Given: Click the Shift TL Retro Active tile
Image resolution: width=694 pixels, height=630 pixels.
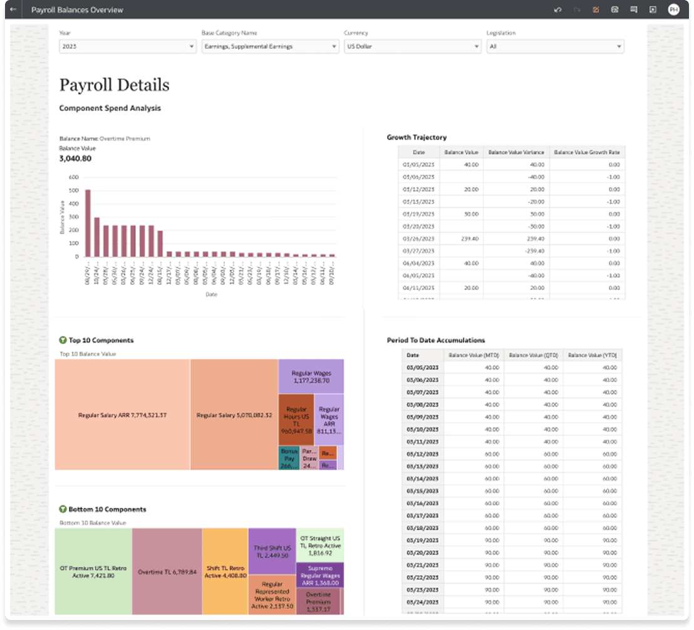Looking at the screenshot, I should coord(225,571).
